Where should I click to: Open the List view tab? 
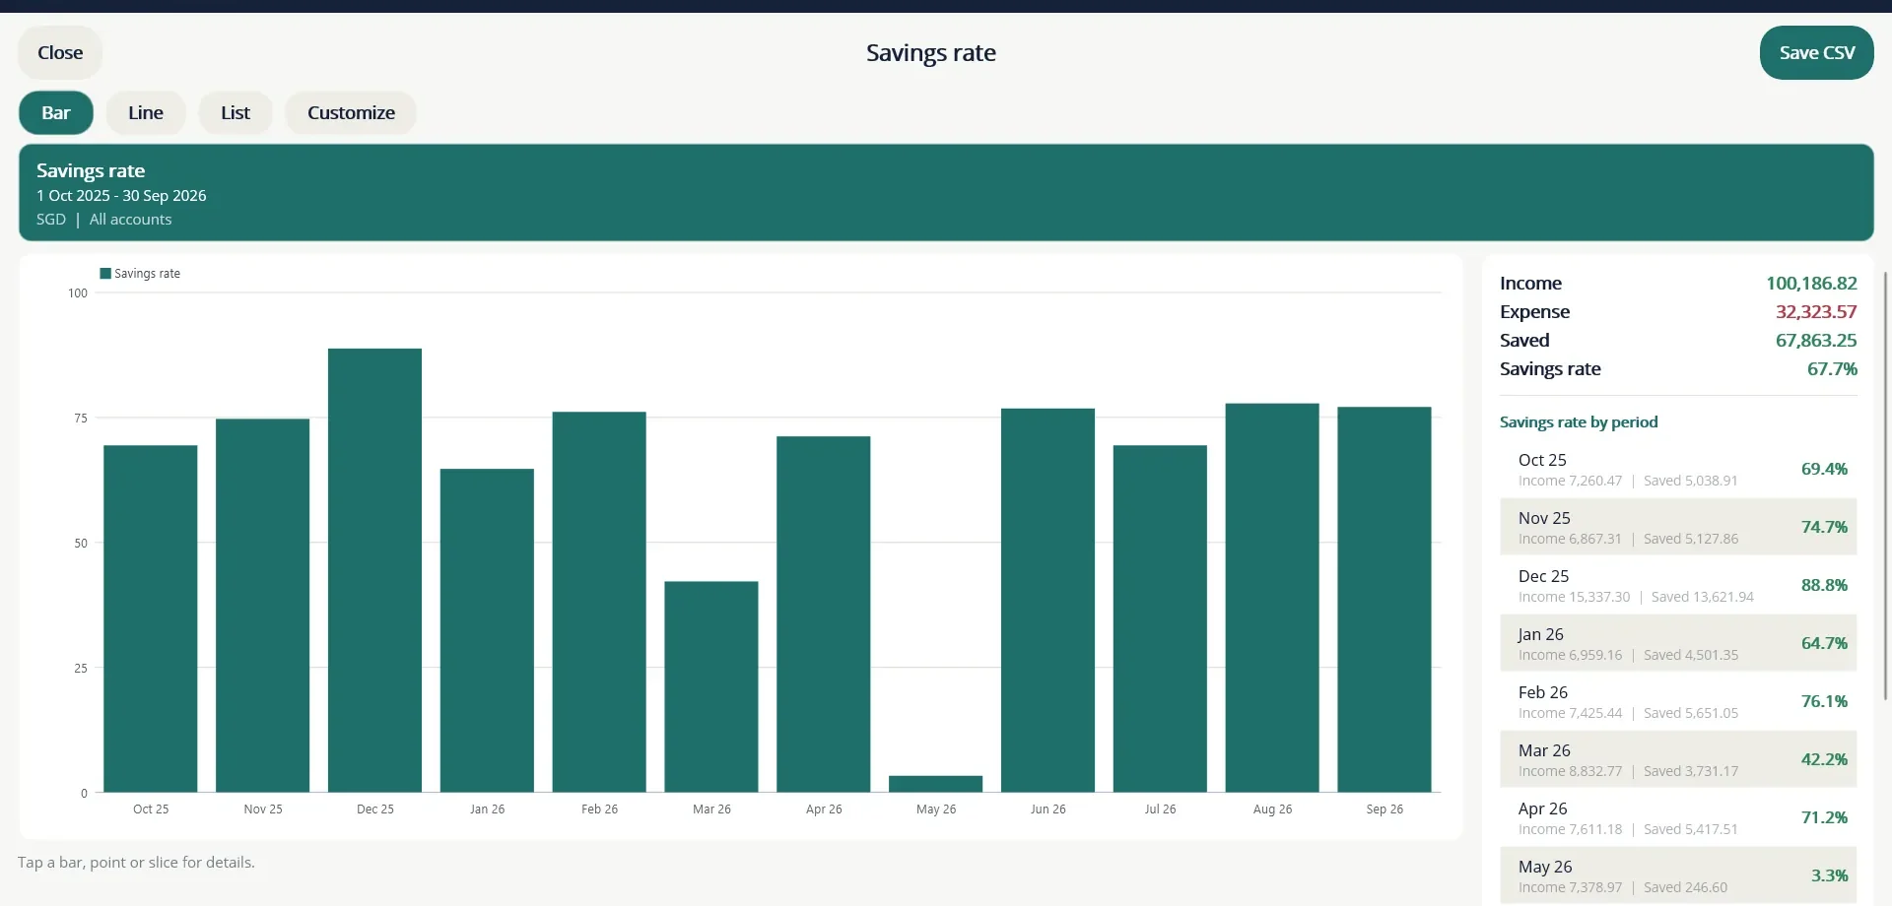click(x=236, y=113)
